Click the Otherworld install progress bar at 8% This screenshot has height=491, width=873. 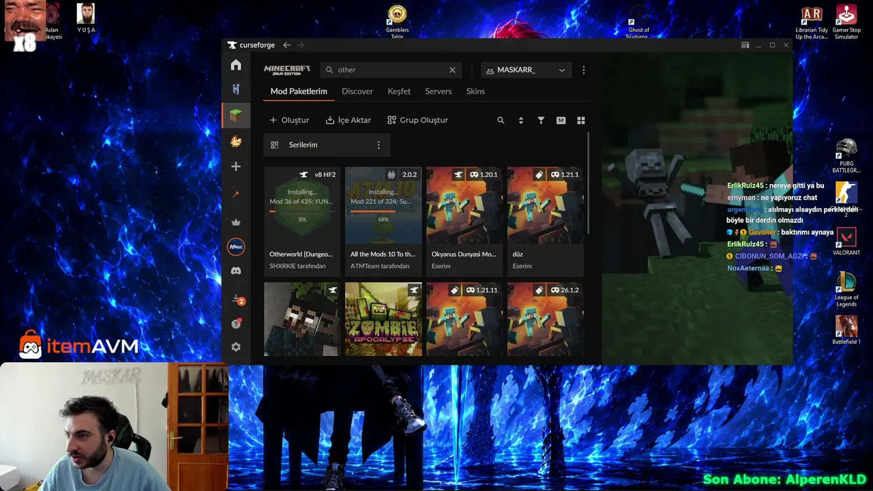[x=302, y=211]
